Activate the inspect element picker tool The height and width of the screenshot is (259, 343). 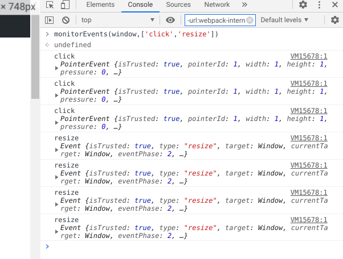coord(50,5)
